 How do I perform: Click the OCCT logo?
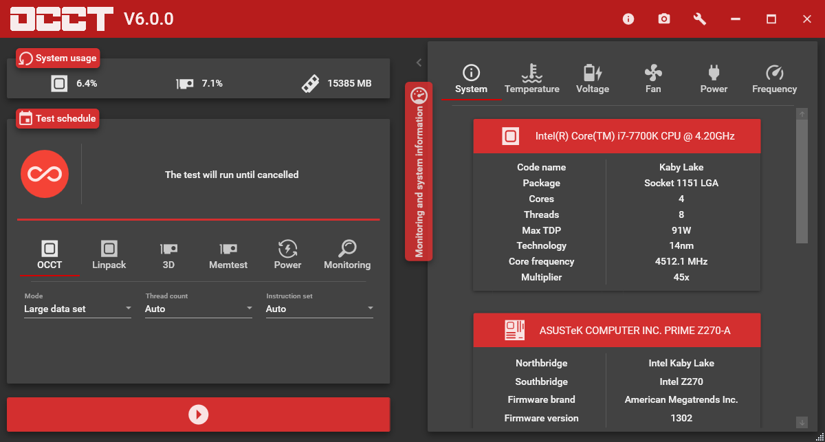(62, 19)
